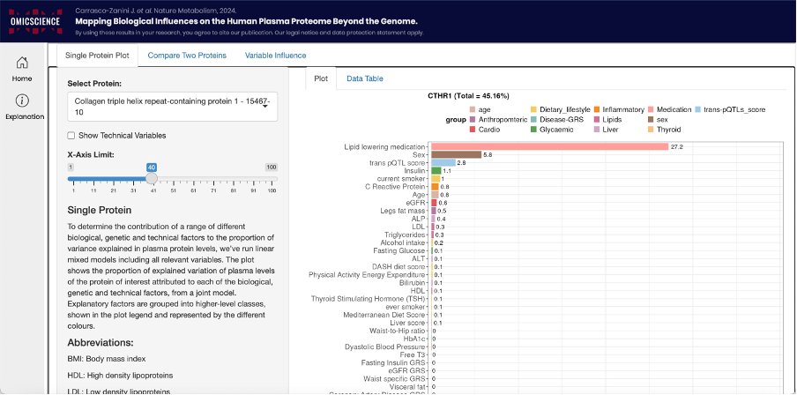Click the 'Visceral fat' axis label
The height and width of the screenshot is (395, 797).
click(406, 387)
